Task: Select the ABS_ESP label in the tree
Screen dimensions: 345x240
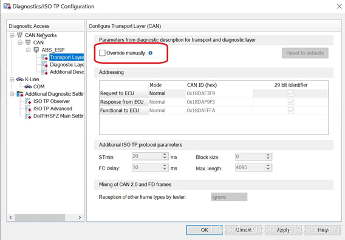Action: [53, 50]
